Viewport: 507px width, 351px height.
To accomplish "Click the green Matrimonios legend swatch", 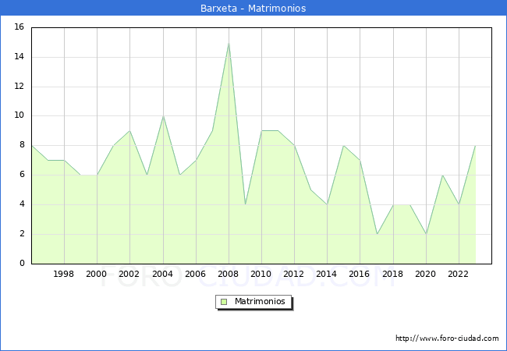I will coord(224,302).
